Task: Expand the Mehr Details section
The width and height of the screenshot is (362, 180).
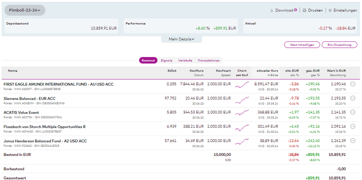Action: coord(181,39)
